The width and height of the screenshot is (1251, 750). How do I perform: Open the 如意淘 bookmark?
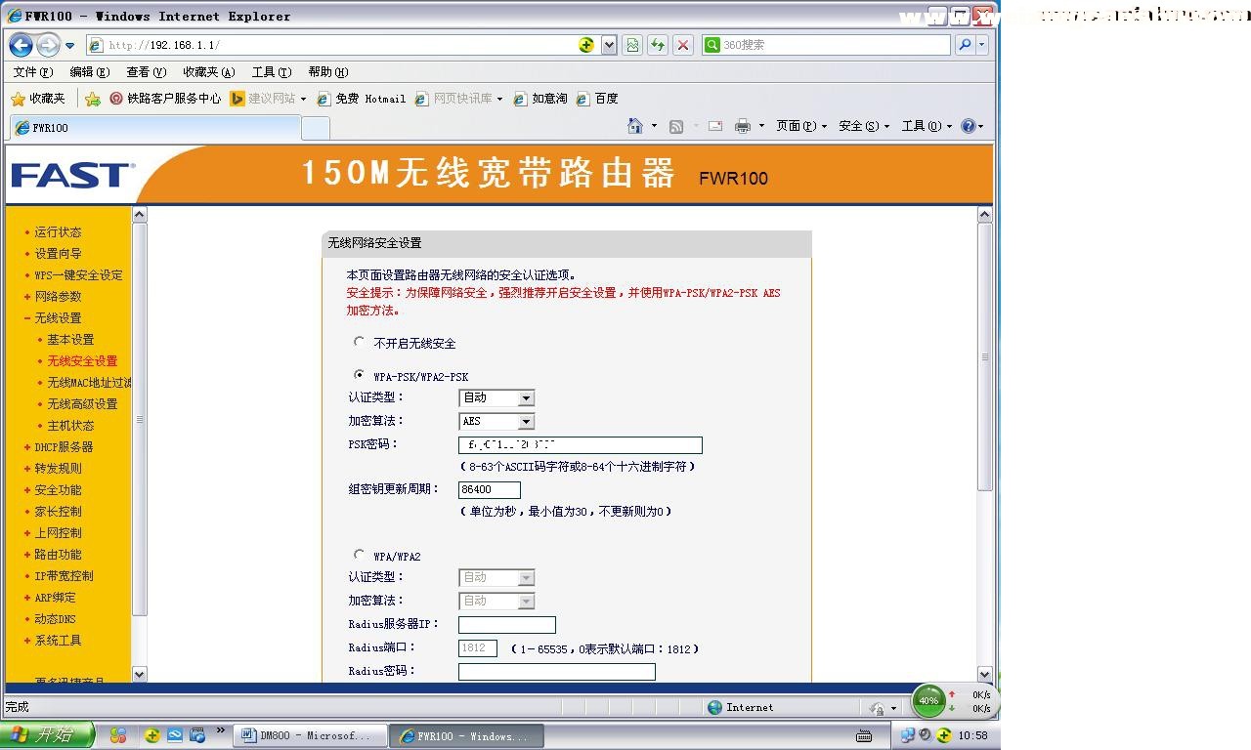[540, 99]
